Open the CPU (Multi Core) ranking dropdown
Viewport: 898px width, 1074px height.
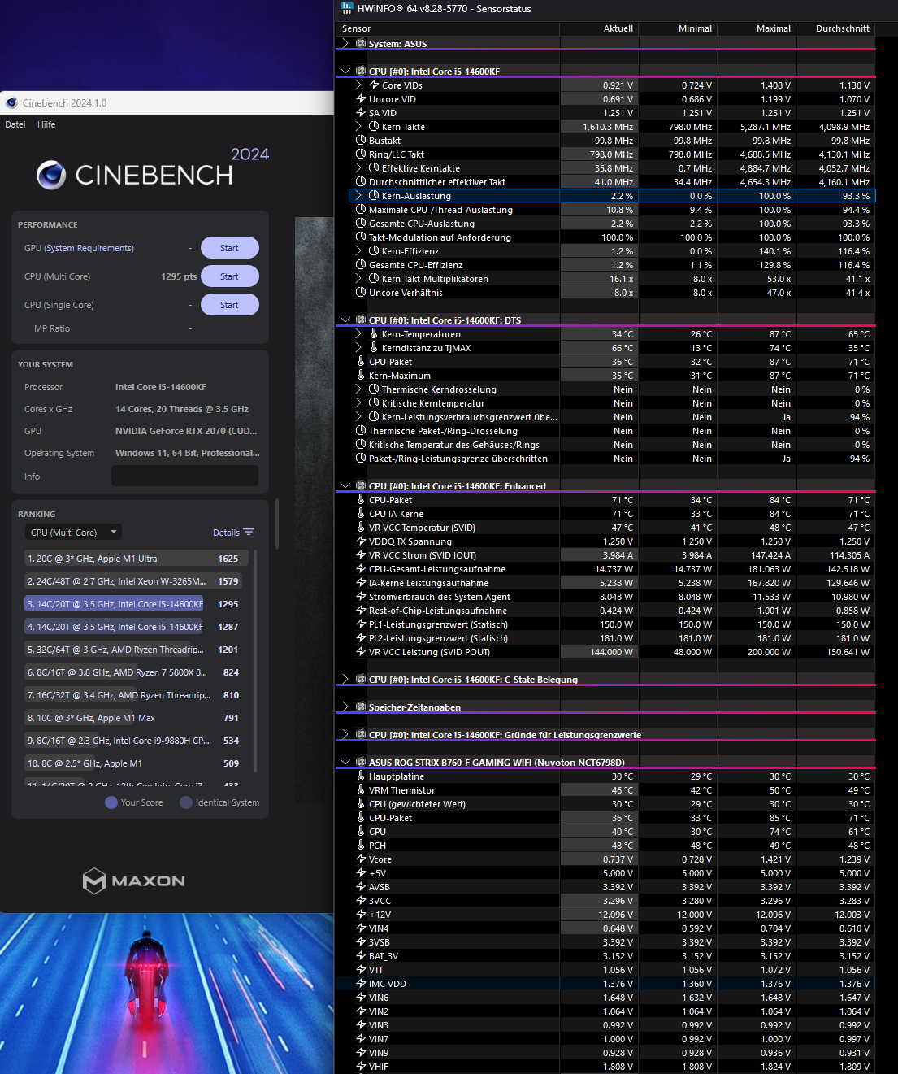tap(73, 533)
